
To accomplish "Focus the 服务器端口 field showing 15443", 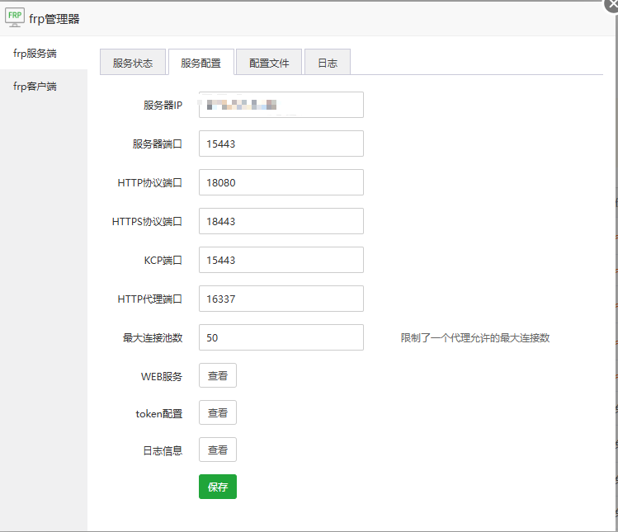I will coord(281,144).
